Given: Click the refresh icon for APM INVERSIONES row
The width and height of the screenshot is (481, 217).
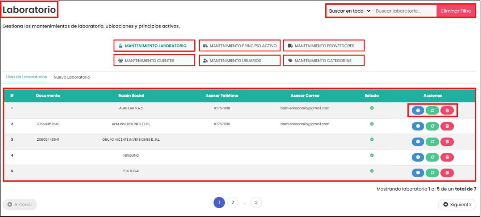Looking at the screenshot, I should point(433,126).
